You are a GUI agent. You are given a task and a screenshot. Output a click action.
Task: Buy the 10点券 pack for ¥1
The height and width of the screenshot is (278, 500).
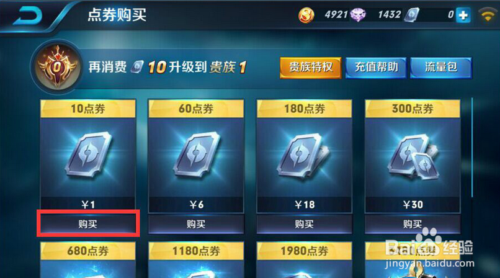(88, 224)
